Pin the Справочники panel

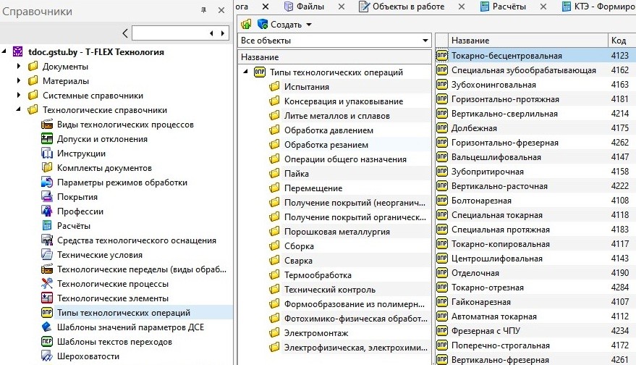(203, 11)
